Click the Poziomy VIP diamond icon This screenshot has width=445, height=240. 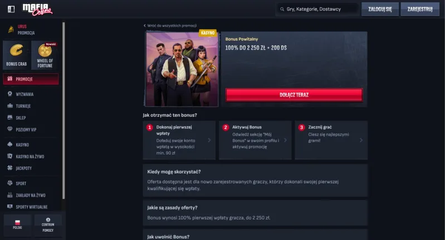10,129
